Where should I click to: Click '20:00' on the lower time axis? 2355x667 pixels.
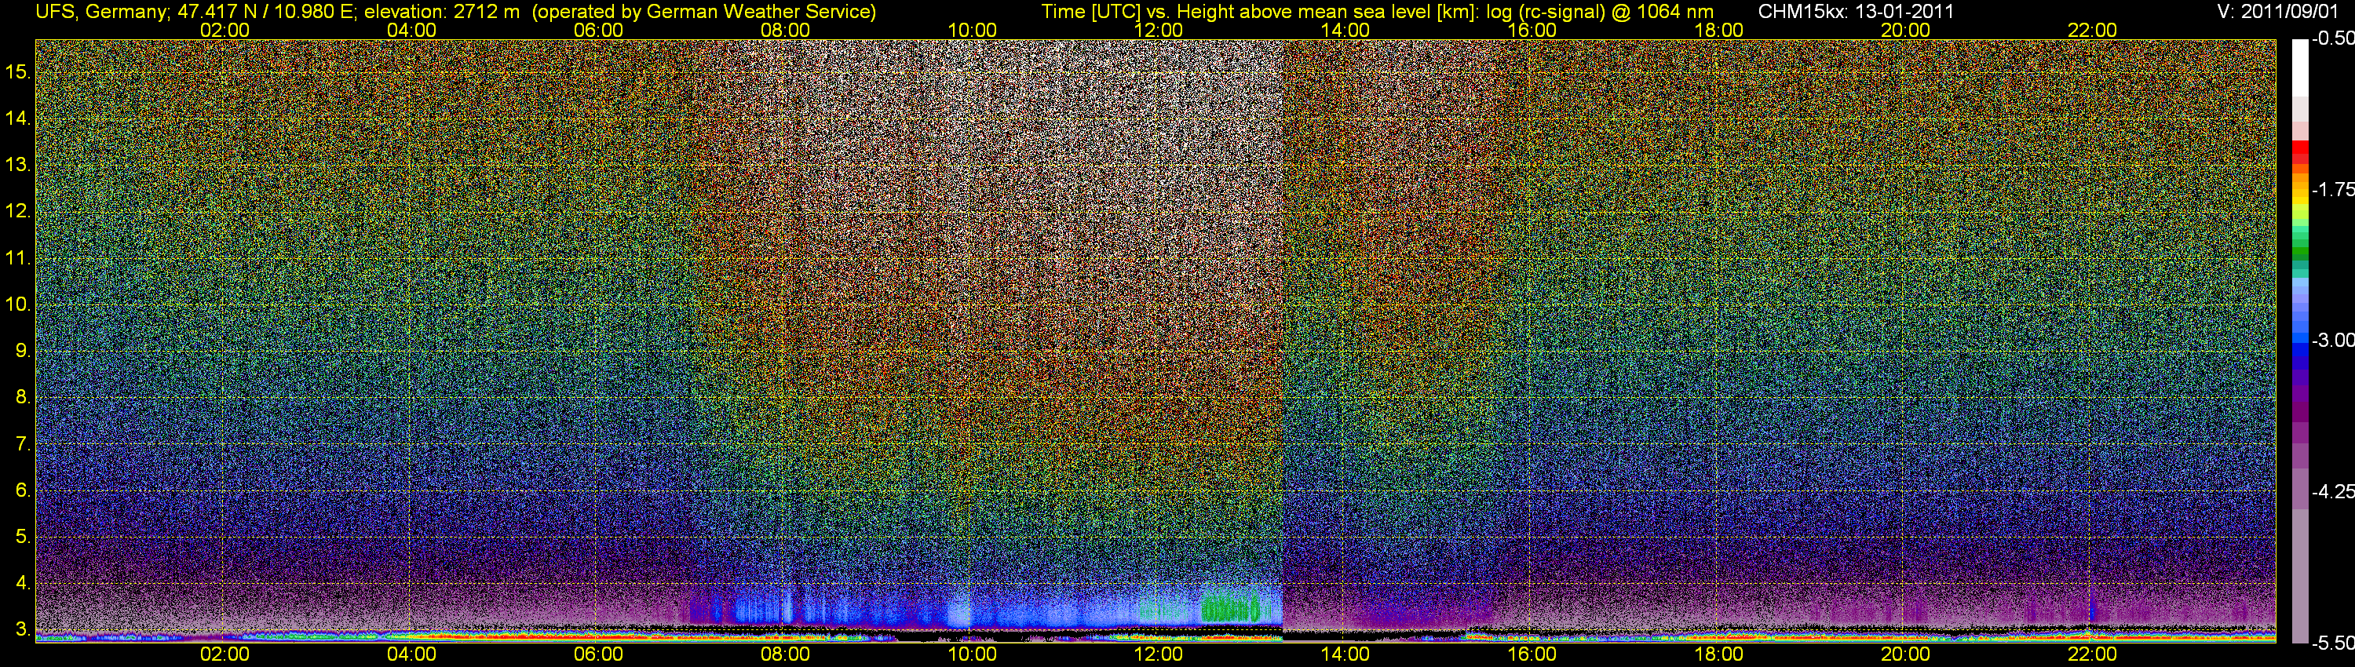(1905, 654)
